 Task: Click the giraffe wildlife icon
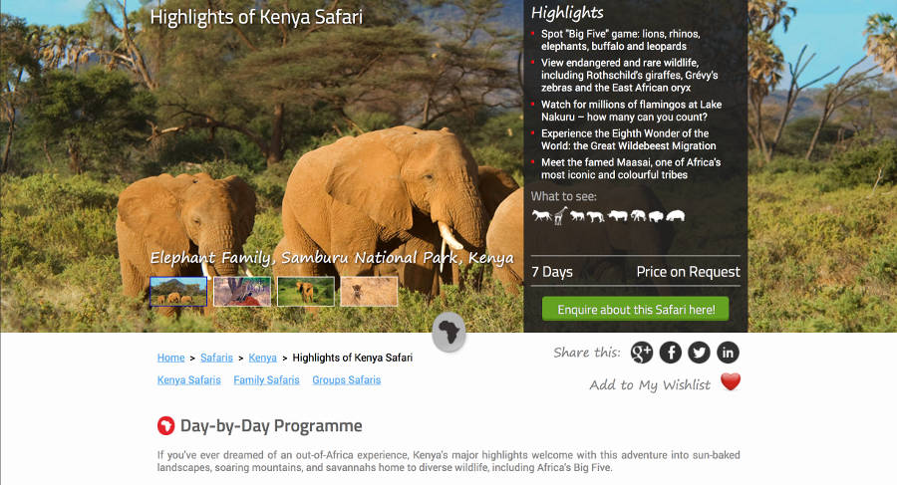click(x=559, y=215)
